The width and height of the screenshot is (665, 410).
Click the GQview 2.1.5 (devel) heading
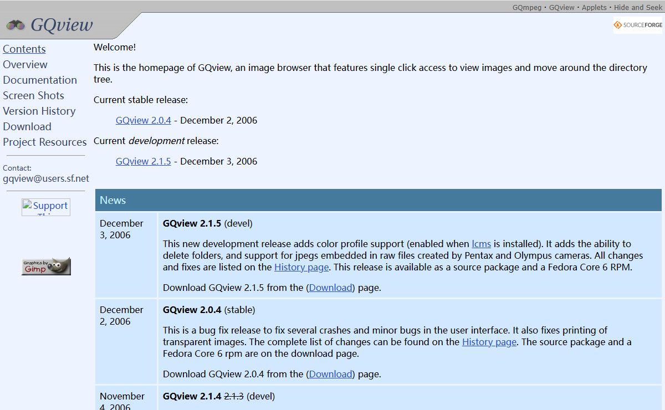(208, 223)
